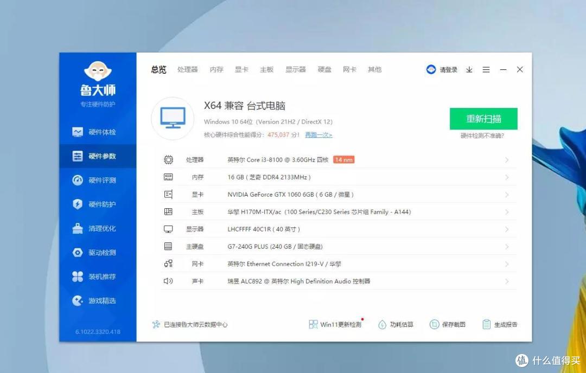This screenshot has height=373, width=586.
Task: Click the network card icon
Action: tap(169, 264)
